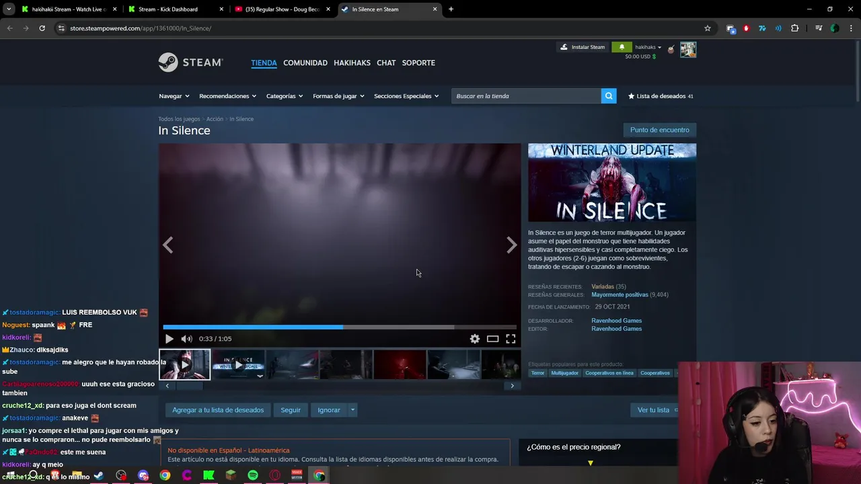This screenshot has width=861, height=484.
Task: Open the Ravenhood Games developer link
Action: point(616,321)
